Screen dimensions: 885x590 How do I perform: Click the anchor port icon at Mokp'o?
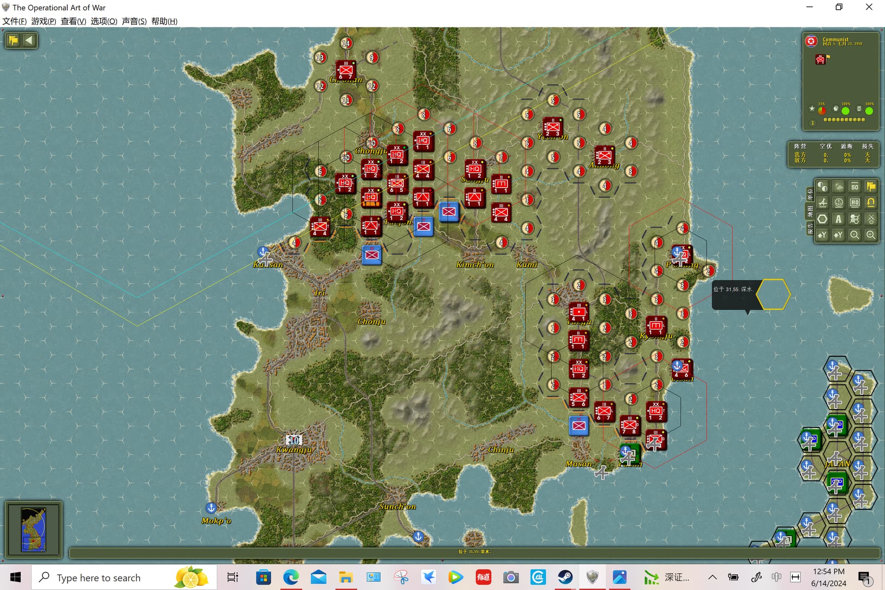(x=211, y=508)
